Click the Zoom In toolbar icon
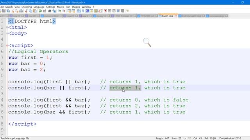This screenshot has height=140, width=250. (59, 11)
